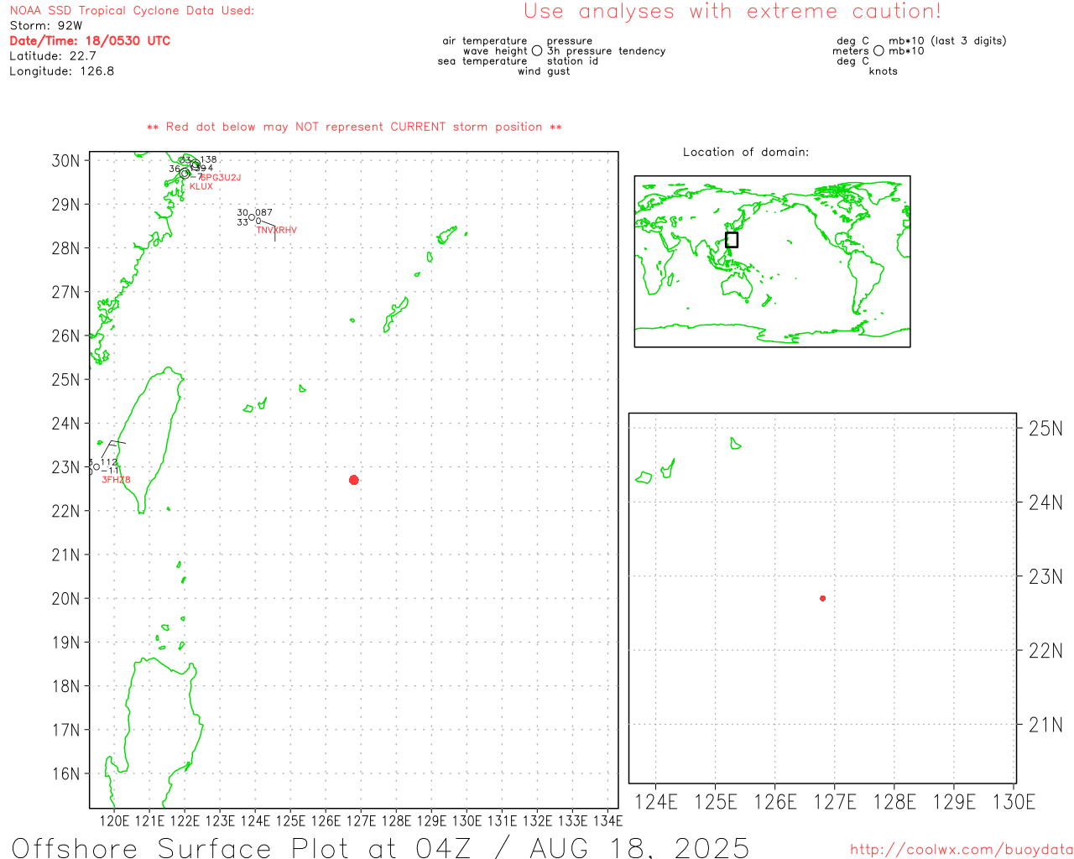Click '16N' latitude label on main map
1074x859 pixels.
(x=65, y=773)
